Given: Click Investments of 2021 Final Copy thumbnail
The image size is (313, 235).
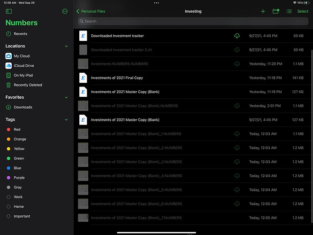Looking at the screenshot, I should coord(83,78).
